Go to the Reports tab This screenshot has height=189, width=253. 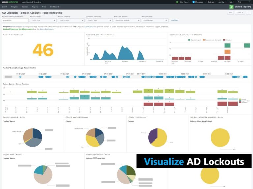(35, 7)
